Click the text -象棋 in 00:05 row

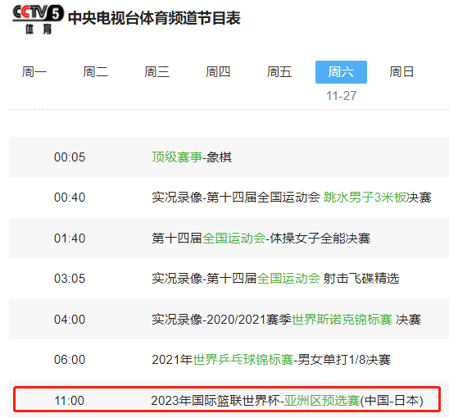pos(217,157)
